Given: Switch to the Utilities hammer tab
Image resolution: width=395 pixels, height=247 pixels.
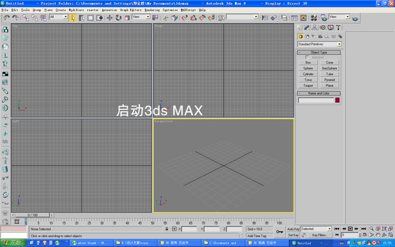Looking at the screenshot, I should (x=338, y=28).
